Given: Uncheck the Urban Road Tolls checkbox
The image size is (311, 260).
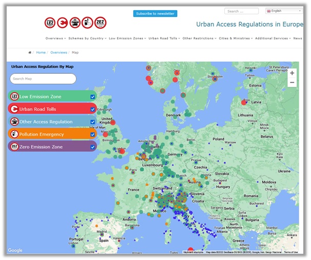Looking at the screenshot, I should click(x=92, y=109).
